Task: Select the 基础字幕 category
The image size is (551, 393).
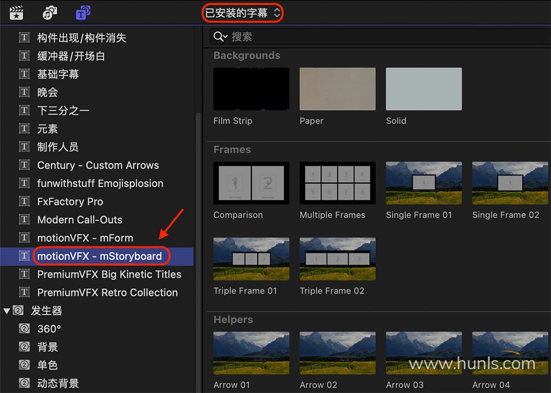Action: pos(97,74)
